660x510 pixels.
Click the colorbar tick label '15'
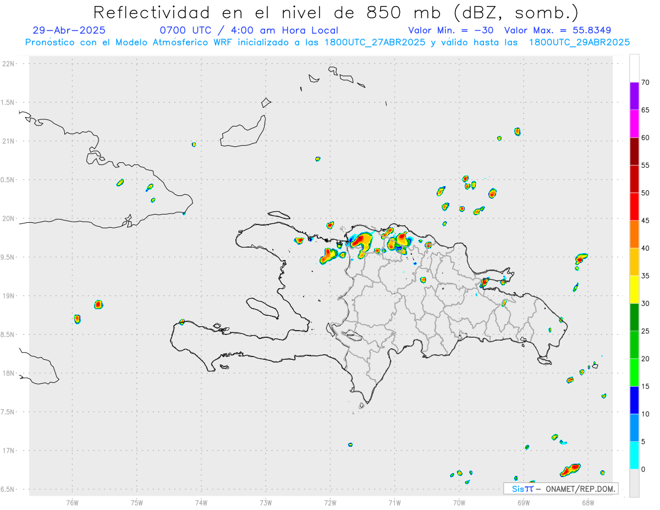coord(645,386)
